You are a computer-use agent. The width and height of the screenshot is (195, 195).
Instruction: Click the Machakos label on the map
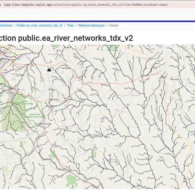(54, 100)
